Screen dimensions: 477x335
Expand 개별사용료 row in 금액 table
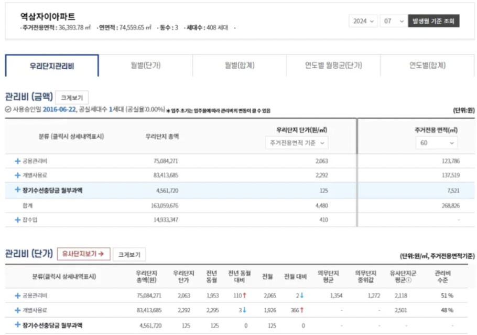18,175
